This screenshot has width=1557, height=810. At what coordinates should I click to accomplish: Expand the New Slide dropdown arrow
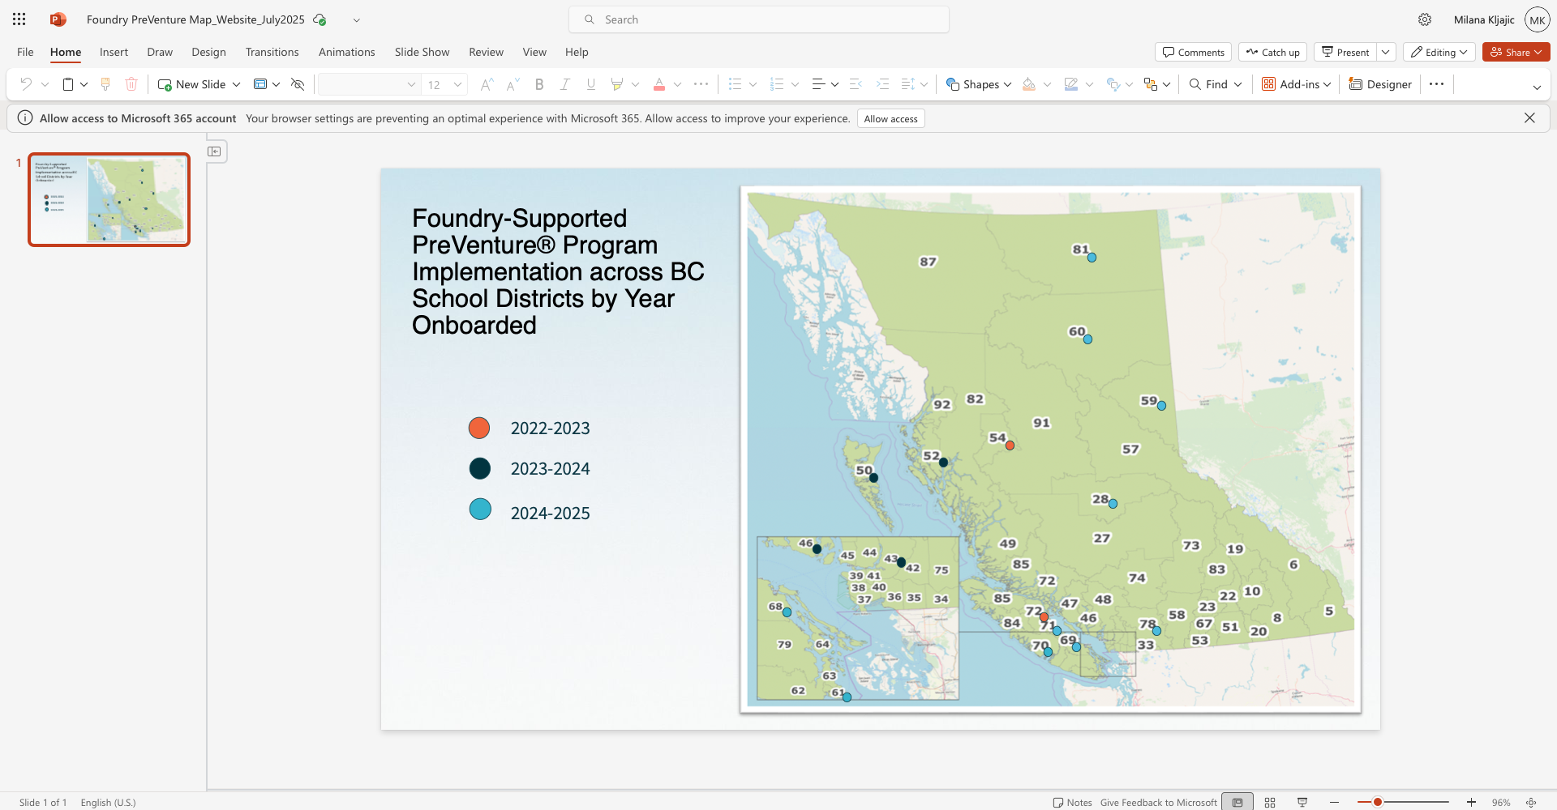coord(237,84)
